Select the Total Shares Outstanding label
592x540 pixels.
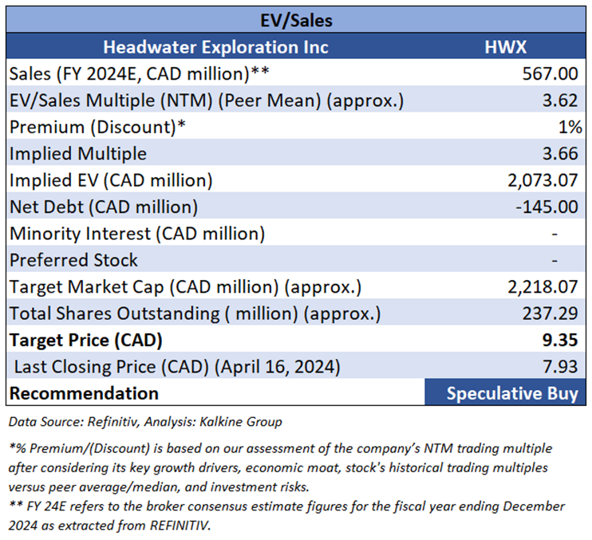(195, 313)
